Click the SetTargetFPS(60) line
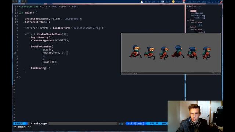Screen dimensions: 235x132 click(37, 22)
